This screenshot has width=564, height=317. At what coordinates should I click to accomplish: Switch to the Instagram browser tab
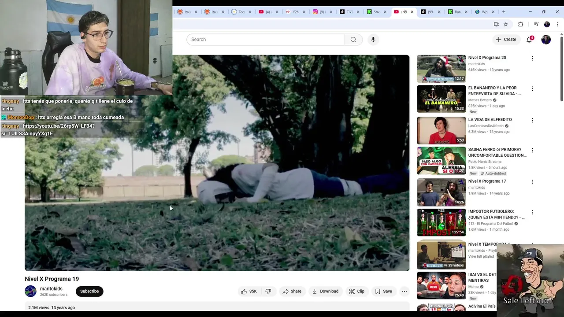point(322,12)
